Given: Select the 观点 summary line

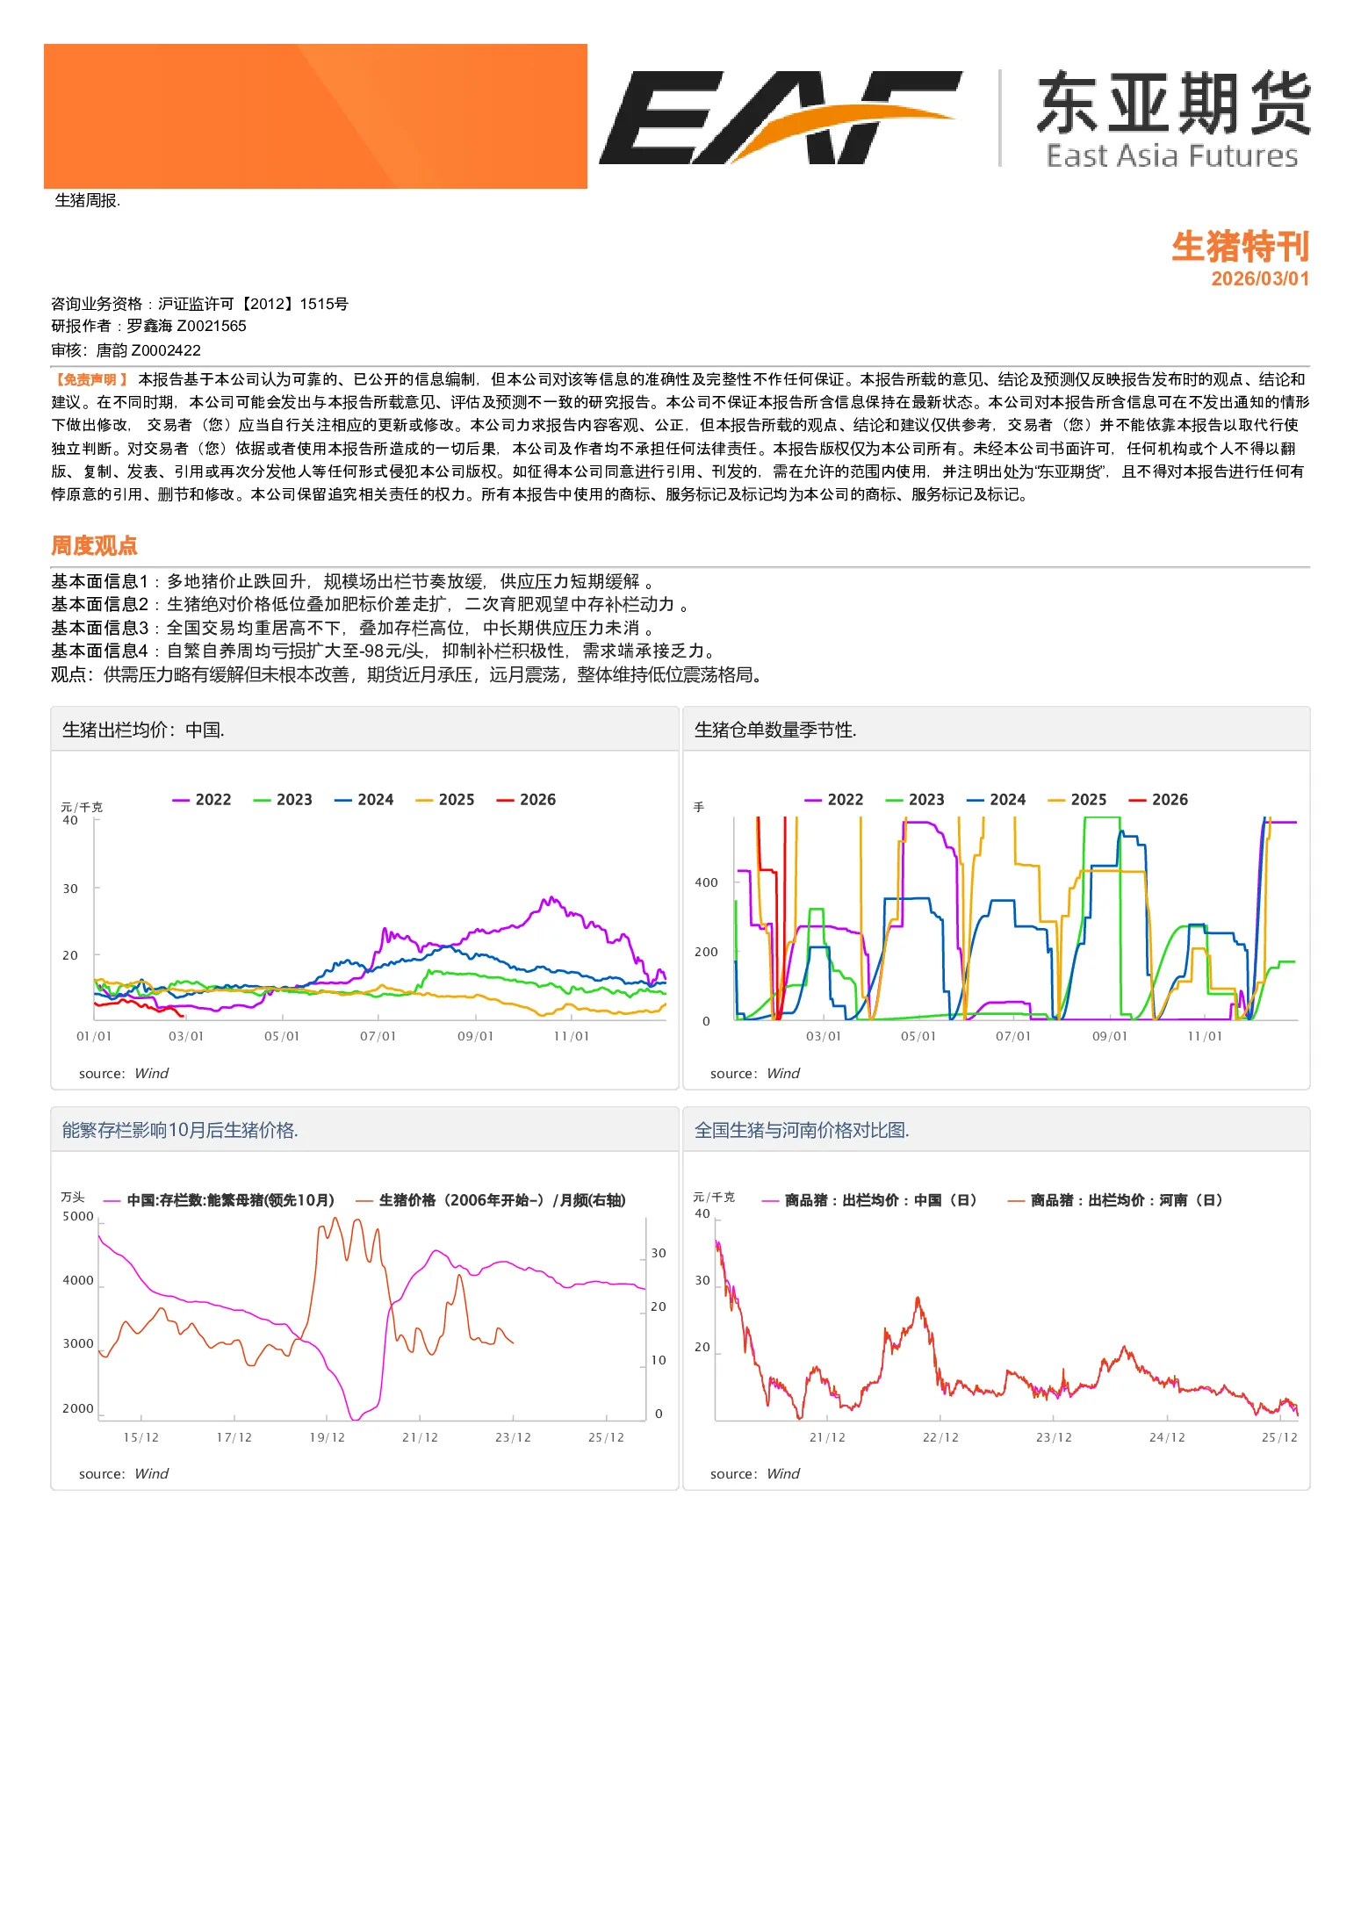Looking at the screenshot, I should point(408,674).
